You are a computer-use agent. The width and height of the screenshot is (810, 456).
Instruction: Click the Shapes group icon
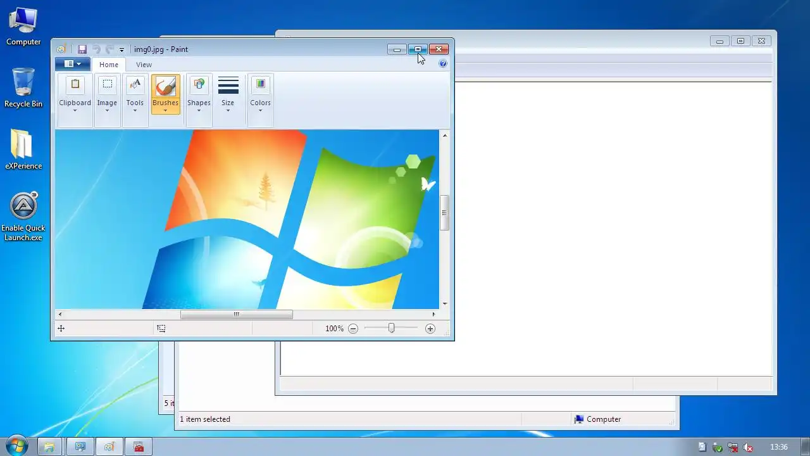pos(199,85)
